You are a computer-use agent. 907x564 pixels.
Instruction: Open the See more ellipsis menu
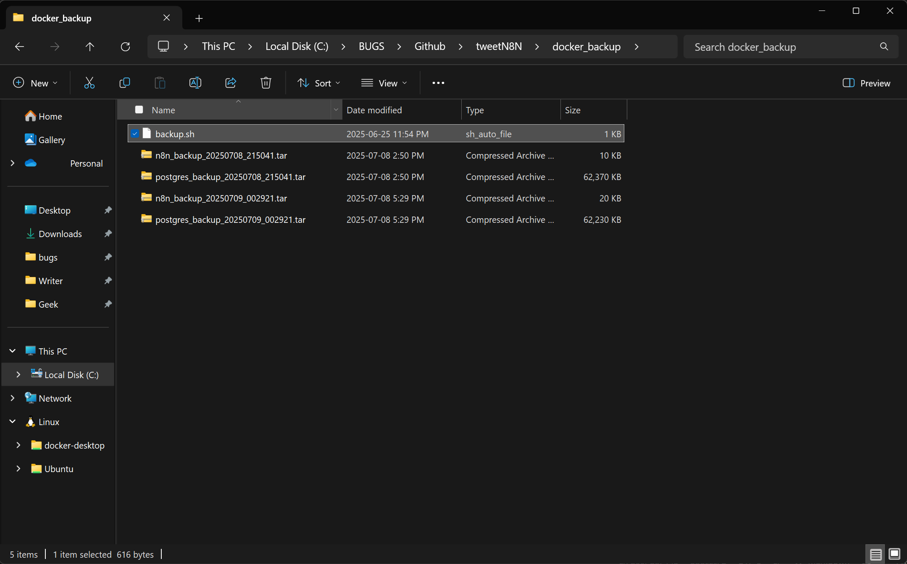click(438, 83)
